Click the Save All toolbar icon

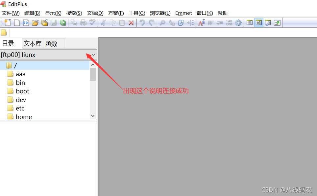coord(62,23)
